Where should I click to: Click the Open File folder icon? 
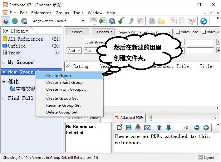[161, 21]
